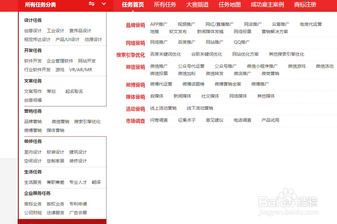
Task: Click 谷歌关键词优化 link
Action: 207,54
